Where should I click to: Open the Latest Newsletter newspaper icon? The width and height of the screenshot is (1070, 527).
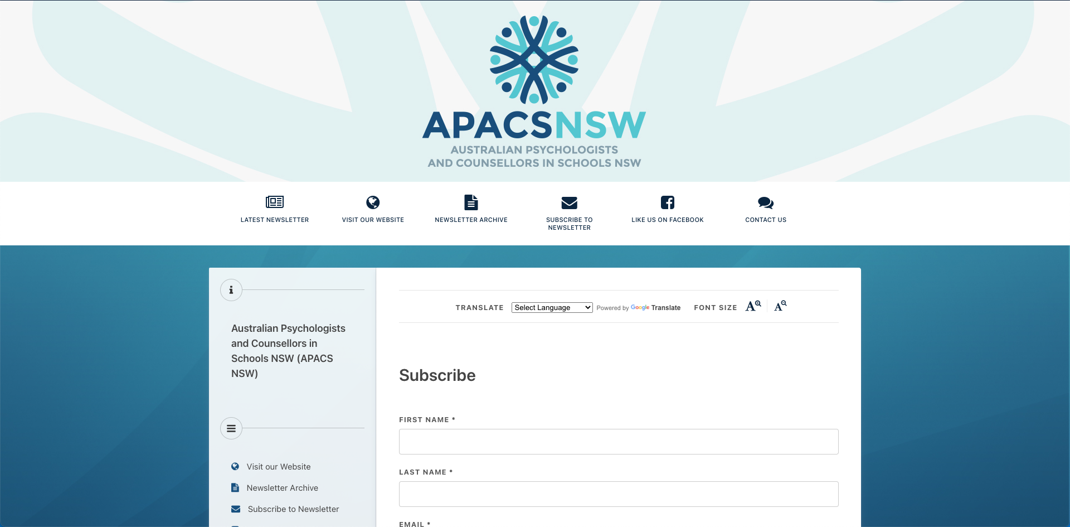pos(275,202)
